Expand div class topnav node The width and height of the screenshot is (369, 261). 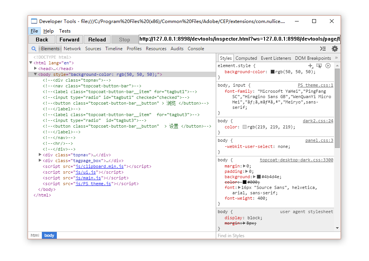tap(40, 154)
